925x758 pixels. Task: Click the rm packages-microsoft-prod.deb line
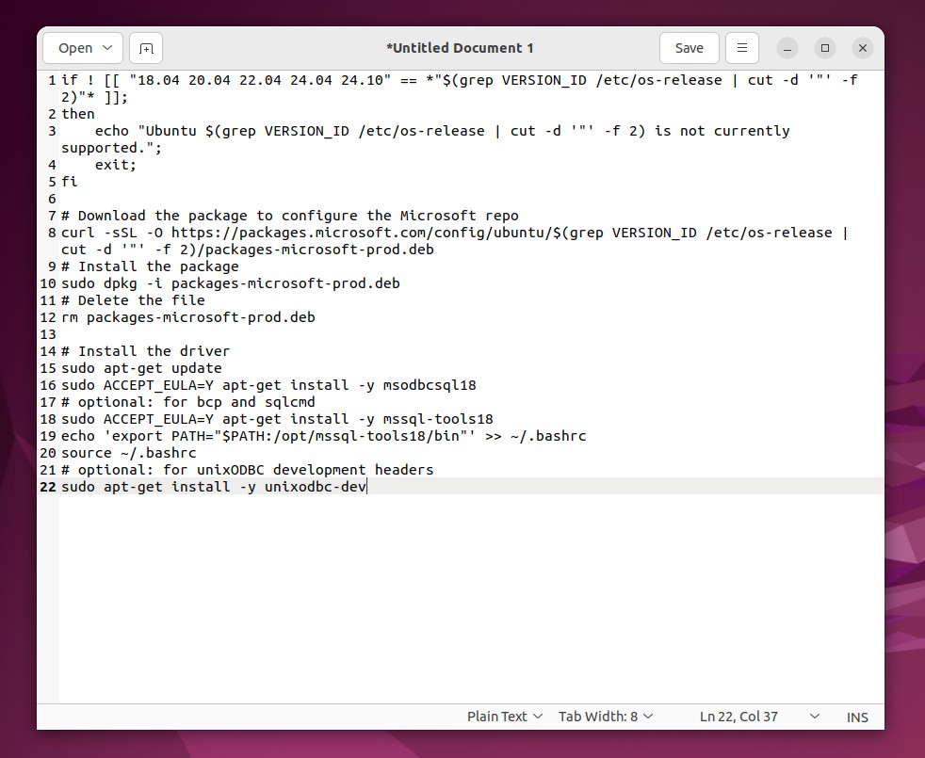tap(188, 317)
